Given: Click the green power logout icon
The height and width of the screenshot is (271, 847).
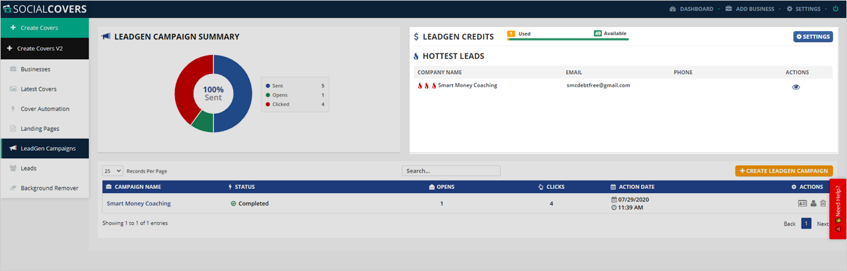Looking at the screenshot, I should [835, 9].
